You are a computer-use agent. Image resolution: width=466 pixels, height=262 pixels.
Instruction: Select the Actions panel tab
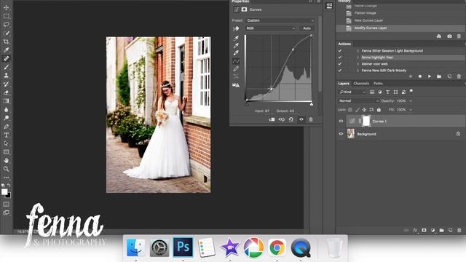(x=344, y=44)
